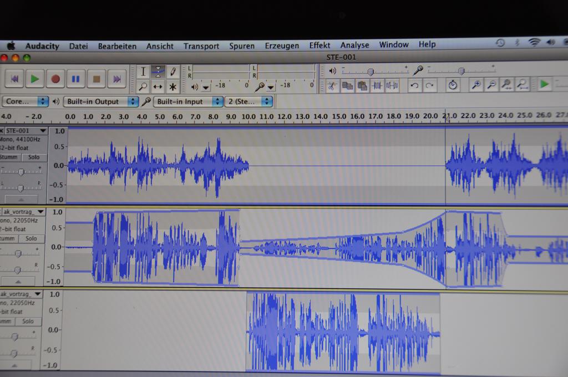Click the Cut scissors icon
The width and height of the screenshot is (568, 377).
coord(332,86)
